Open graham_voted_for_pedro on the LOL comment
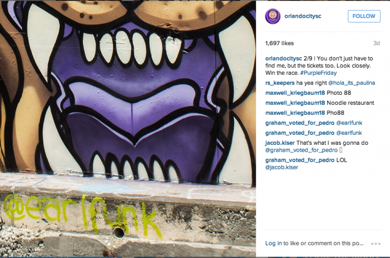This screenshot has width=390, height=258. 300,160
